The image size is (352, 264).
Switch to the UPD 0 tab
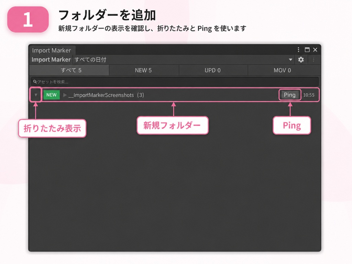click(x=213, y=70)
